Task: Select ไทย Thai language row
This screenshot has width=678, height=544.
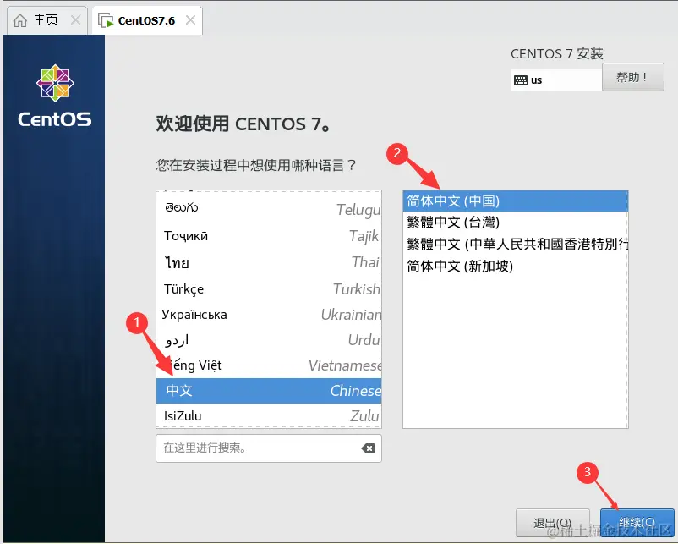Action: (x=269, y=262)
